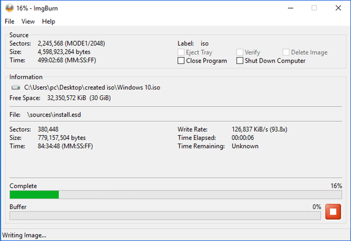Click the Write Rate value
This screenshot has height=241, width=351.
pos(259,129)
